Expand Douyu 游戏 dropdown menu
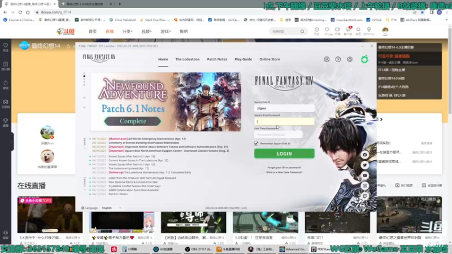Viewport: 452px width, 254px height. (x=166, y=32)
